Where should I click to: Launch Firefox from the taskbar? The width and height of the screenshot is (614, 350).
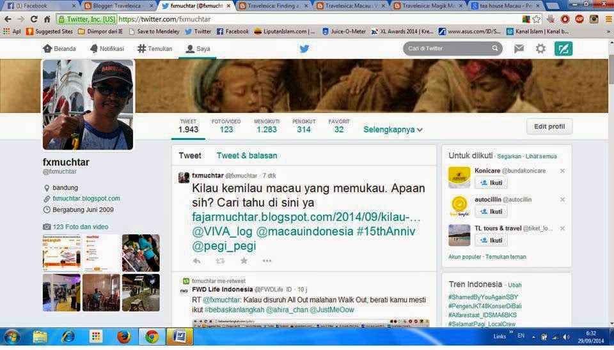123,337
